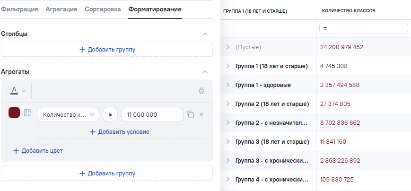Open the Количество к... field dropdown
This screenshot has height=191, width=411.
[68, 114]
